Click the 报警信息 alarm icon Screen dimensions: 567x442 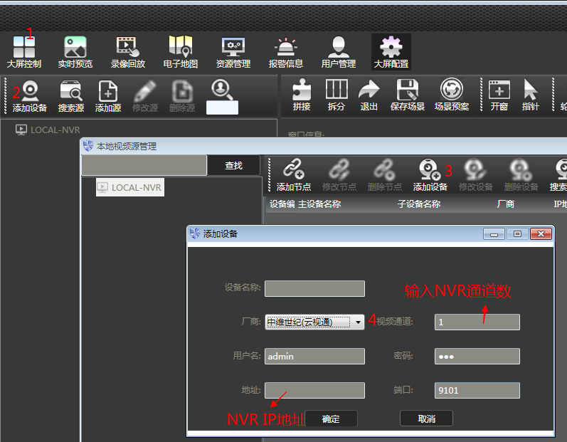[x=286, y=52]
